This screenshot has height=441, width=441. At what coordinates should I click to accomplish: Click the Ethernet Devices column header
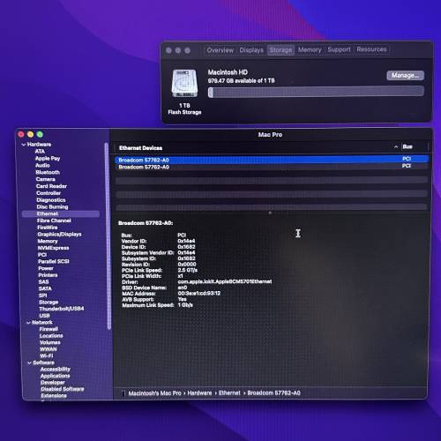140,148
